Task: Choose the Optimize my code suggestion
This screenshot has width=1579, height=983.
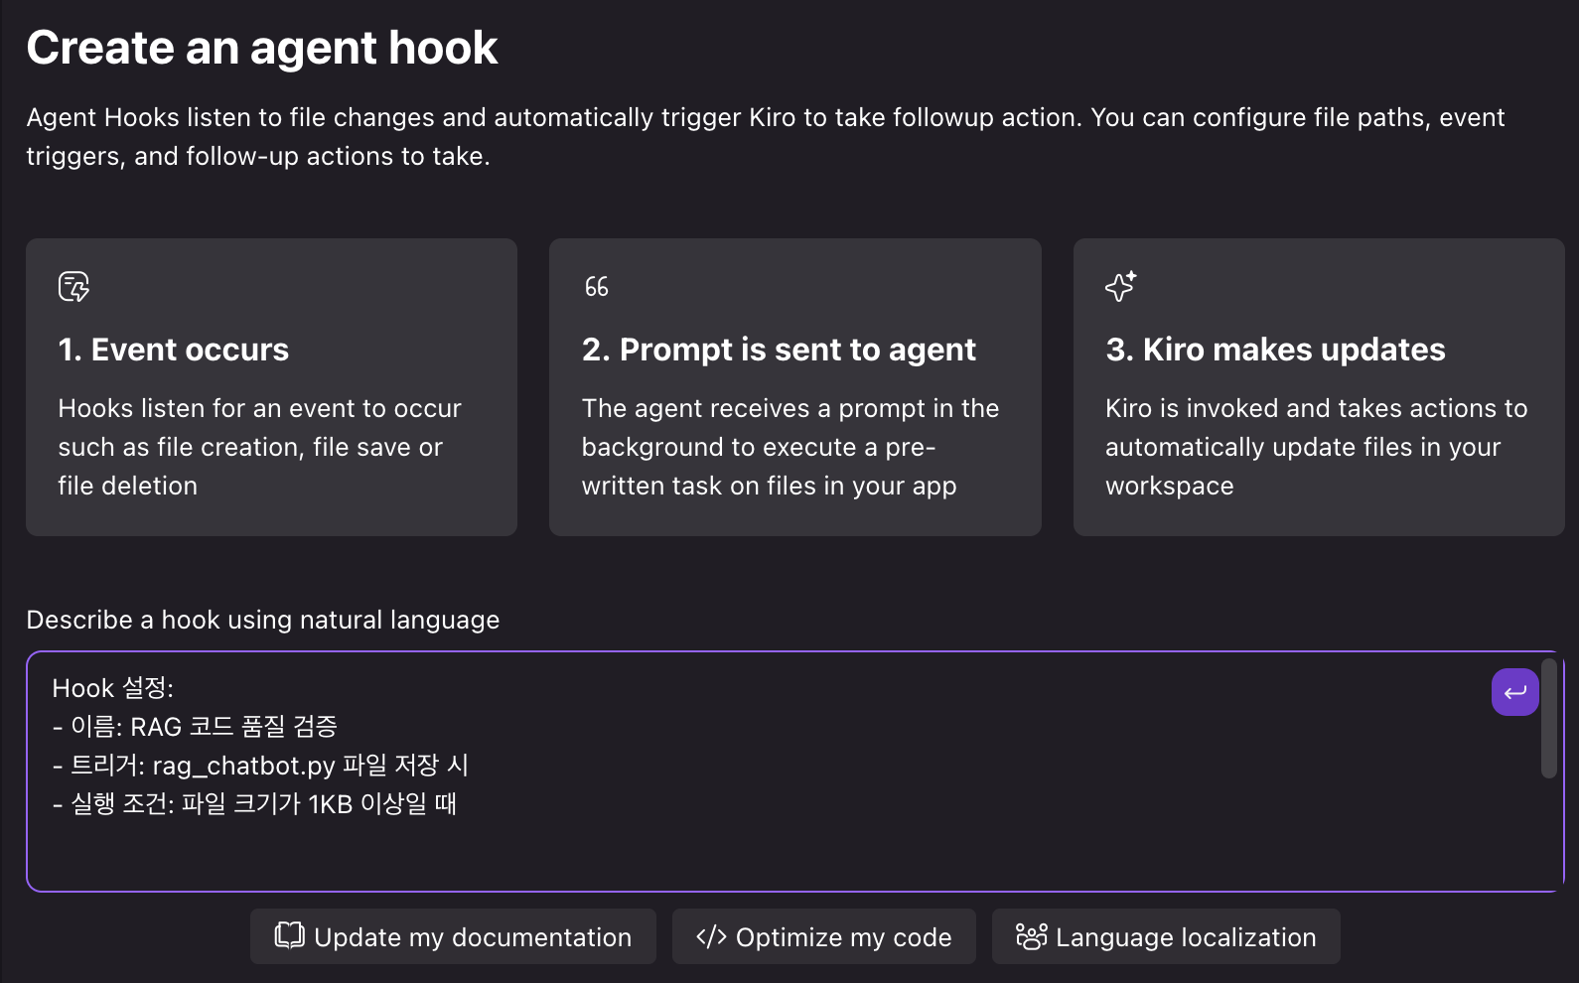Action: point(823,936)
